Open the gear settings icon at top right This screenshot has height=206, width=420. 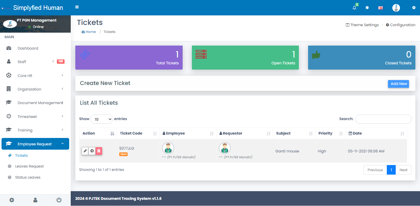tap(414, 8)
